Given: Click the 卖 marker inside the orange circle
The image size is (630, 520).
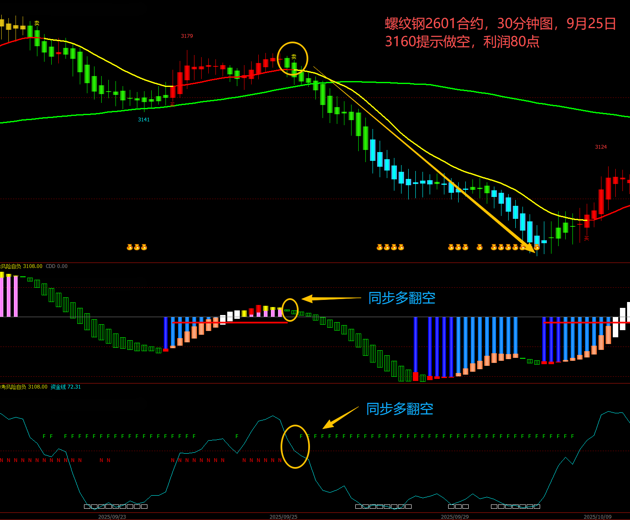Looking at the screenshot, I should [x=294, y=57].
